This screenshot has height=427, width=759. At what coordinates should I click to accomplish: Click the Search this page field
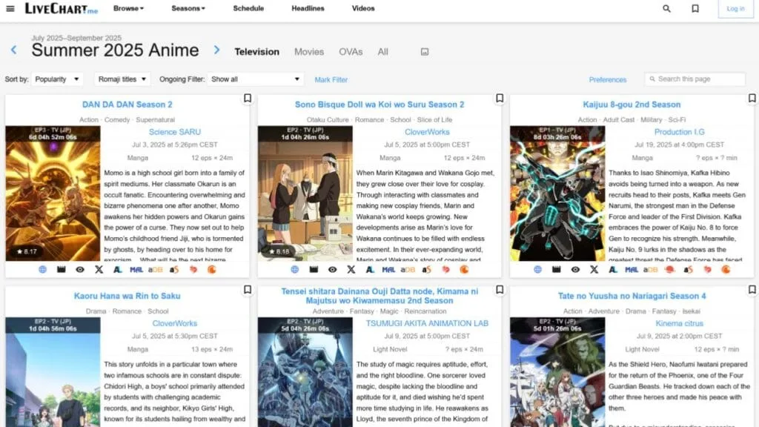[x=695, y=79]
